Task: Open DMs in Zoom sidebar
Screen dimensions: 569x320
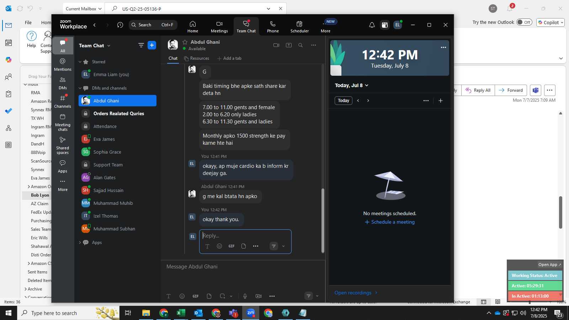Action: (63, 83)
